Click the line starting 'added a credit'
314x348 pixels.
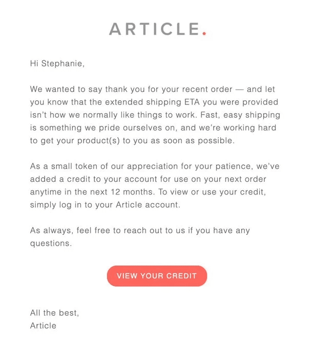pos(148,179)
